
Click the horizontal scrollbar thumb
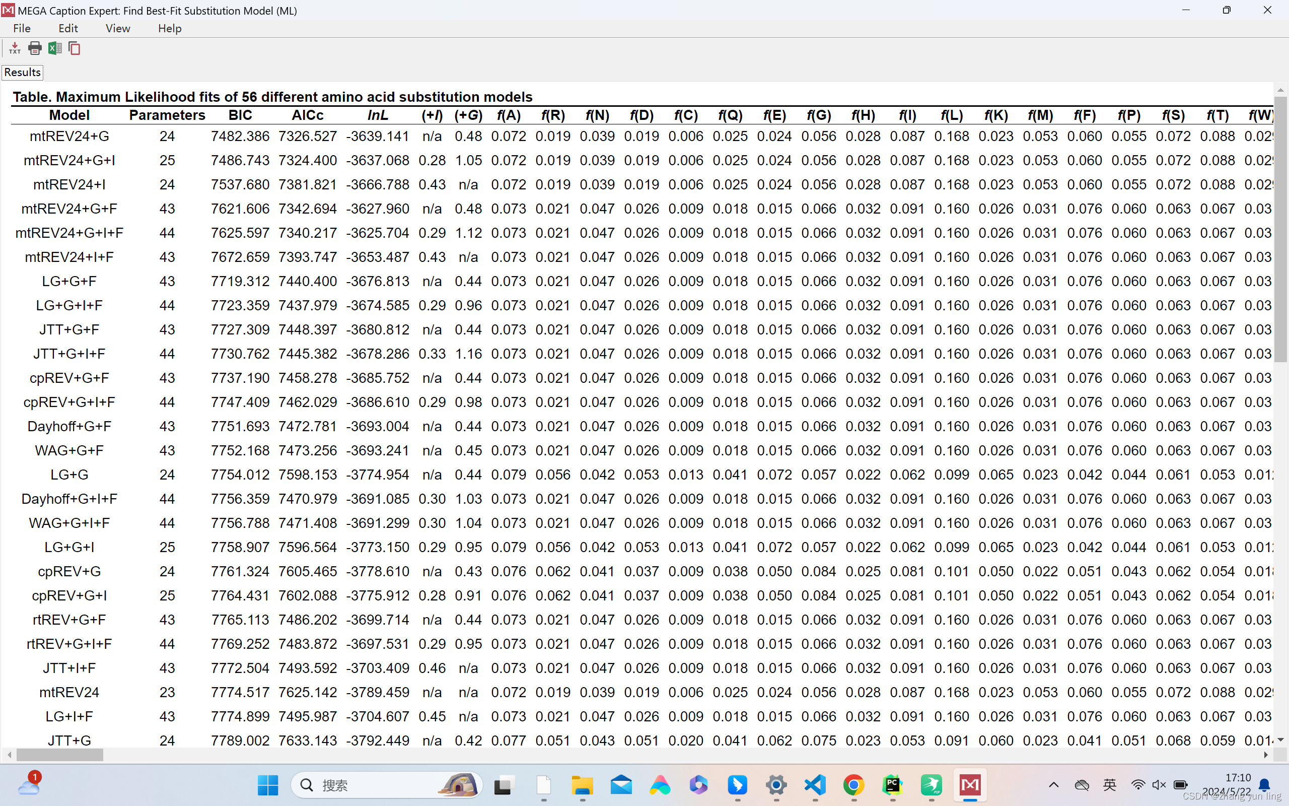(59, 755)
